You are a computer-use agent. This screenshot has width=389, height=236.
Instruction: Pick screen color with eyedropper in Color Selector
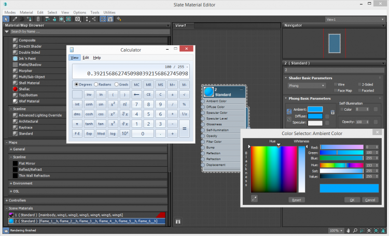254,198
